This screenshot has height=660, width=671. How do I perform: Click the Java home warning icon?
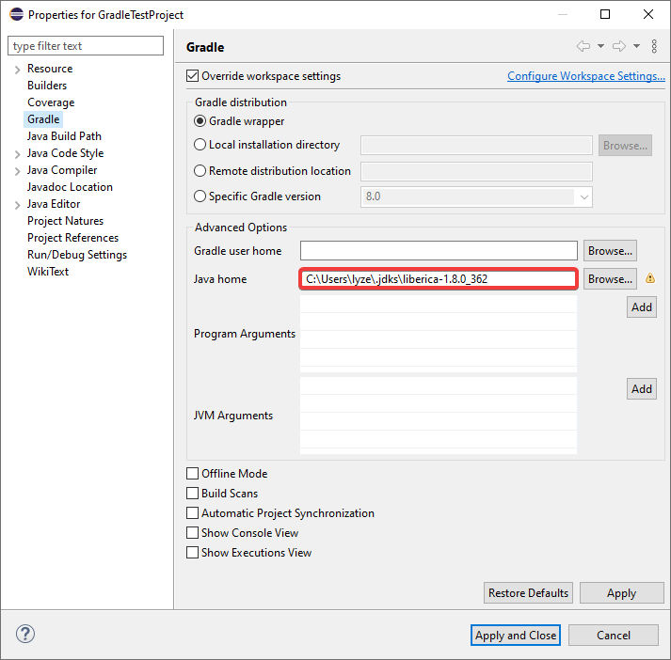click(650, 278)
